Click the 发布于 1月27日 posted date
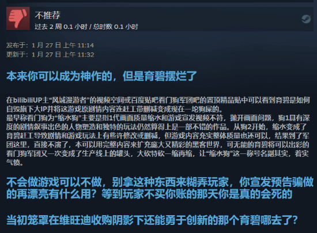The image size is (317, 233). click(50, 45)
